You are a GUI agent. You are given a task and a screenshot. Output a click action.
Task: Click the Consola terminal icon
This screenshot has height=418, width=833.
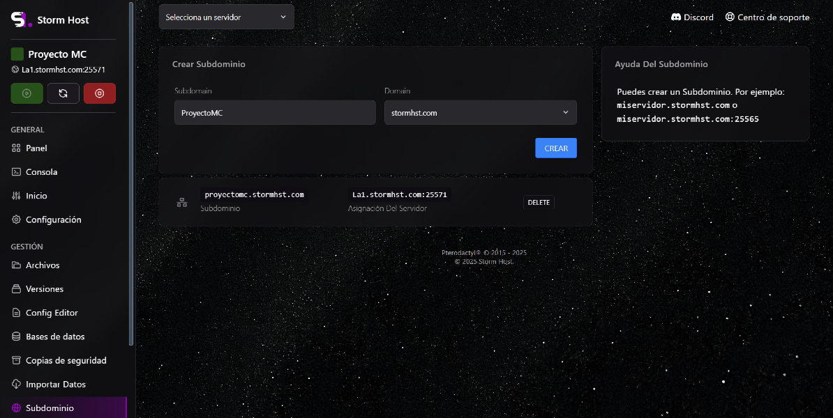tap(17, 172)
